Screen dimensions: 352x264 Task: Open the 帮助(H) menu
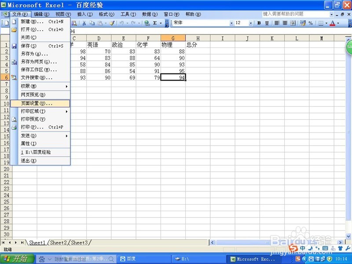coord(193,14)
